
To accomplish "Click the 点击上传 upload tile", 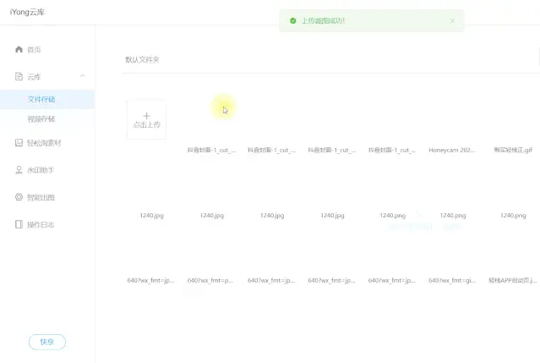I will coord(146,119).
